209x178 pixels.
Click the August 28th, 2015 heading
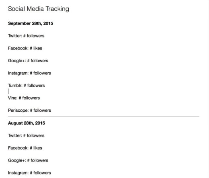coord(27,123)
